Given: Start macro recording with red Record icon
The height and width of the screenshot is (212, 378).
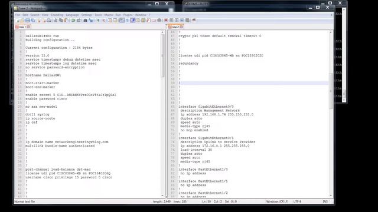Looking at the screenshot, I should (x=166, y=21).
